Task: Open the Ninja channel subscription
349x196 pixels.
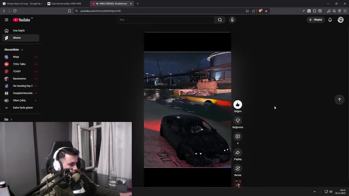Action: (21, 57)
